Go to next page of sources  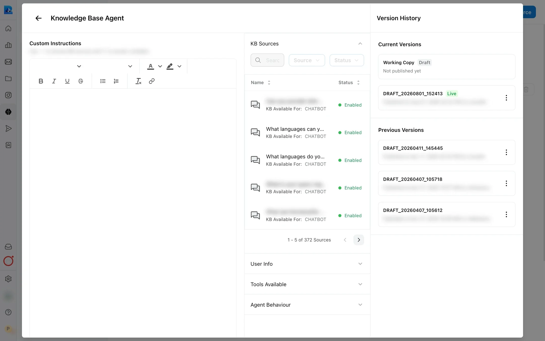point(359,240)
